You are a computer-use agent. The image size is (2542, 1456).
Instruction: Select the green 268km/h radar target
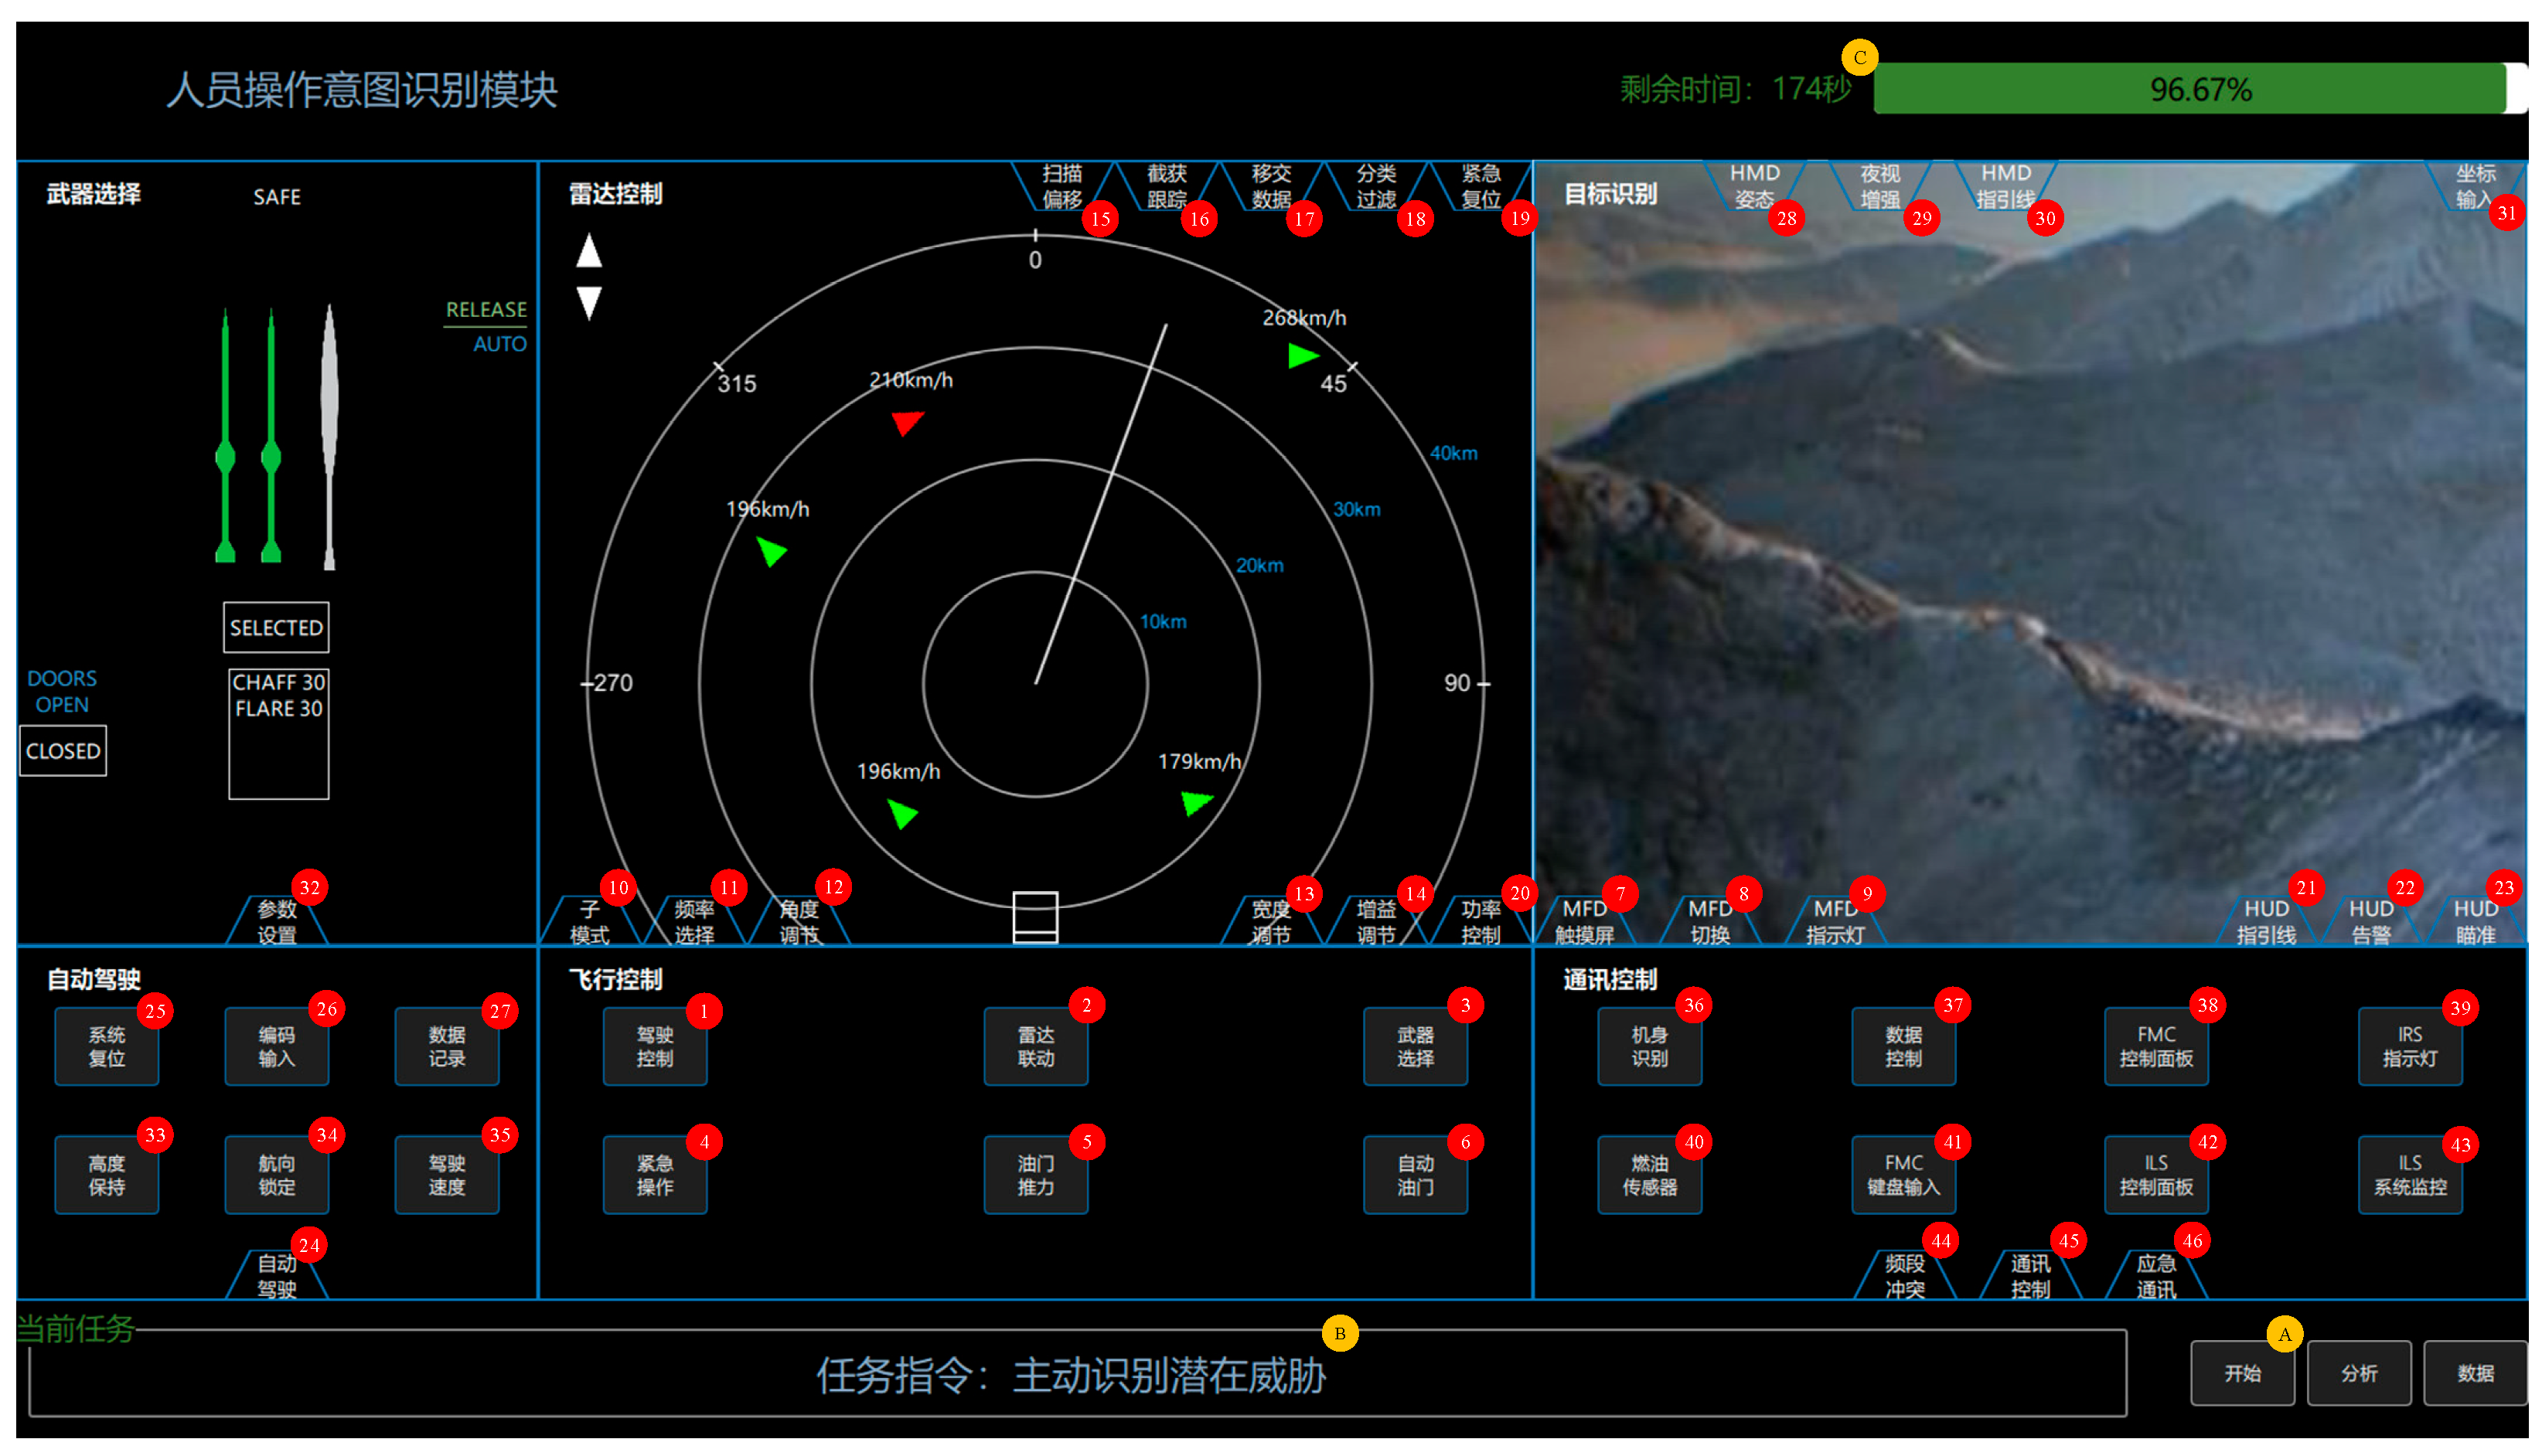[1301, 356]
